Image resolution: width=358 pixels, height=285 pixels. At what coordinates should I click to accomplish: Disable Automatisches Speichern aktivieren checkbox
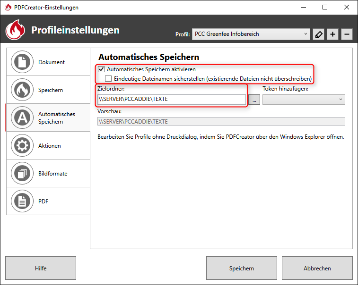[101, 69]
